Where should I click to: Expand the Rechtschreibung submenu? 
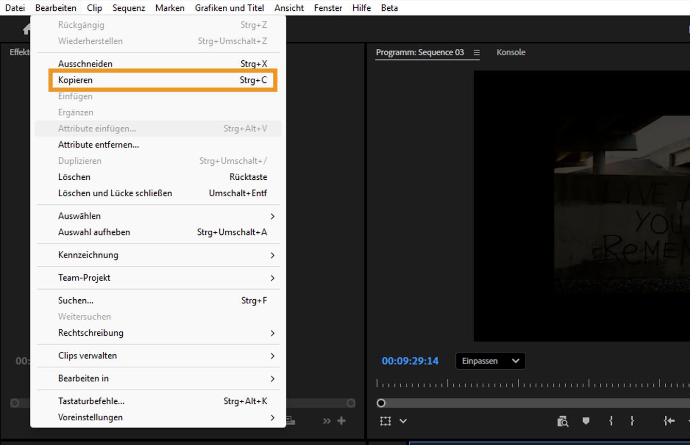point(158,333)
